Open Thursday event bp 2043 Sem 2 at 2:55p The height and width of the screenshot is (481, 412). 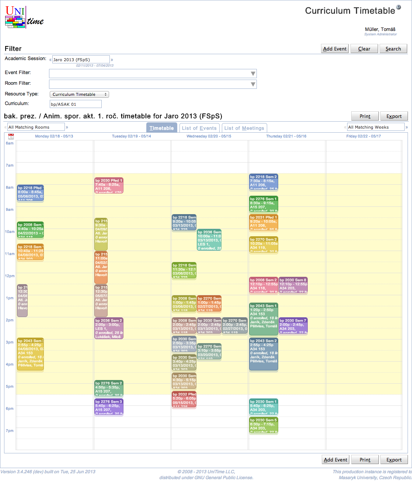263,354
